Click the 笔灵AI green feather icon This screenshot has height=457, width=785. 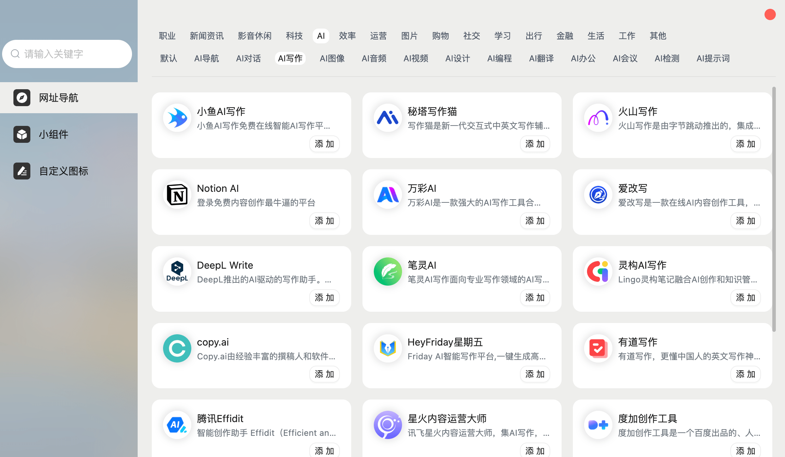click(x=388, y=272)
